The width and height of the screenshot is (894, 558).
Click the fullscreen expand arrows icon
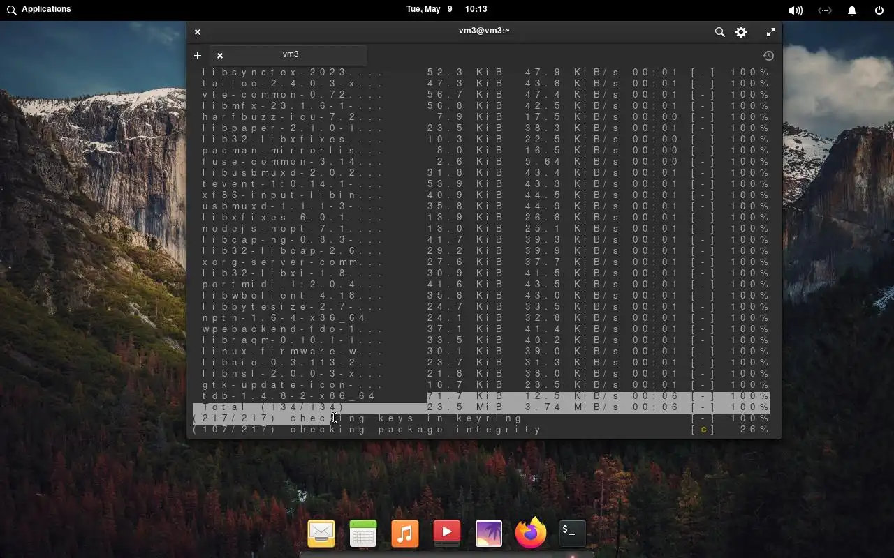(x=770, y=32)
